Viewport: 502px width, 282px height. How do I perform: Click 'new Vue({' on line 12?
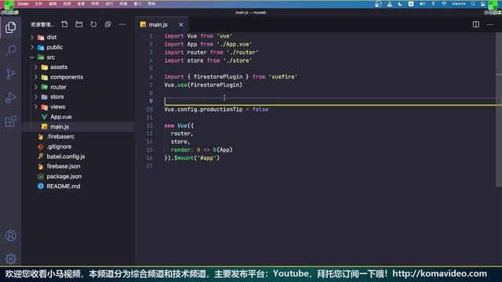click(x=179, y=125)
